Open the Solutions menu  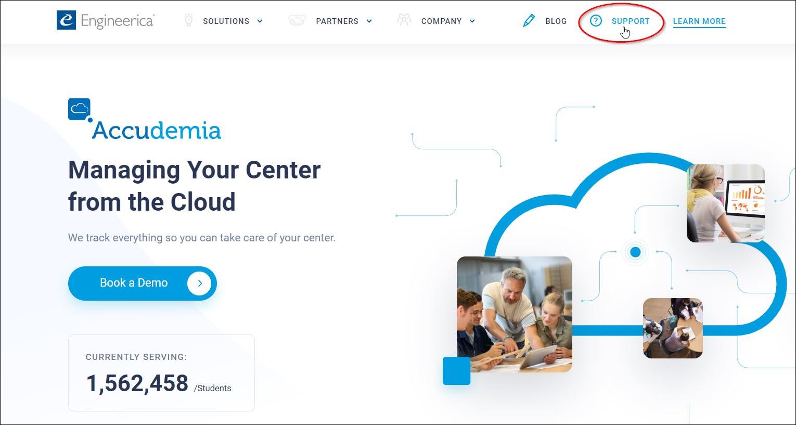click(x=226, y=21)
